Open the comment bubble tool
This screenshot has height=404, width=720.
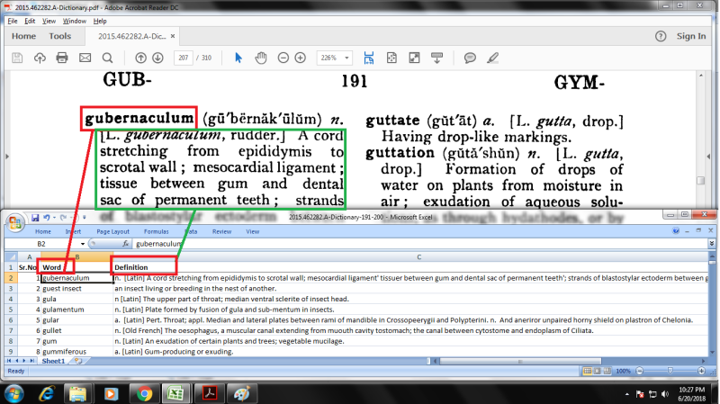click(x=470, y=58)
